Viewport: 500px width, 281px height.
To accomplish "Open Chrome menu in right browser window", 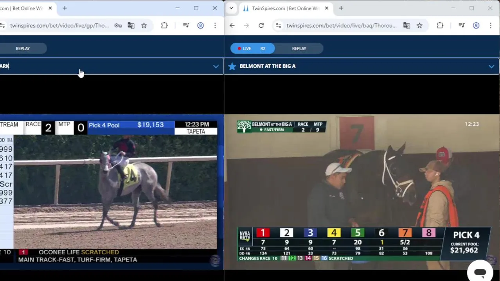I will point(491,26).
